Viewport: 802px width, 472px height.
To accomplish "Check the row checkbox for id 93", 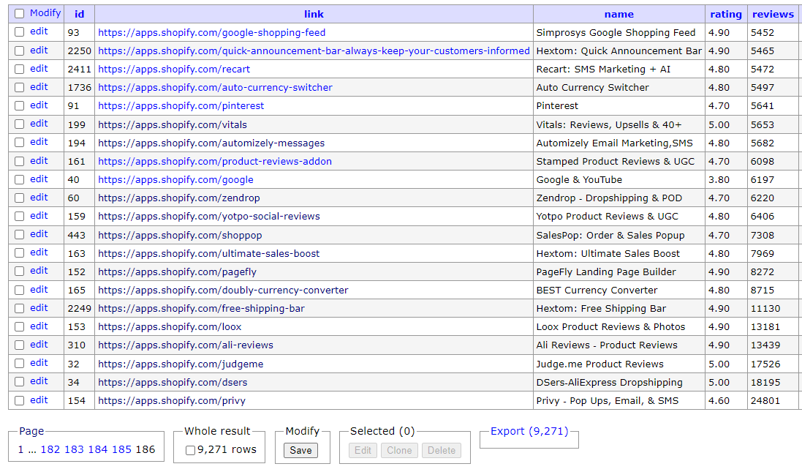I will pyautogui.click(x=20, y=32).
